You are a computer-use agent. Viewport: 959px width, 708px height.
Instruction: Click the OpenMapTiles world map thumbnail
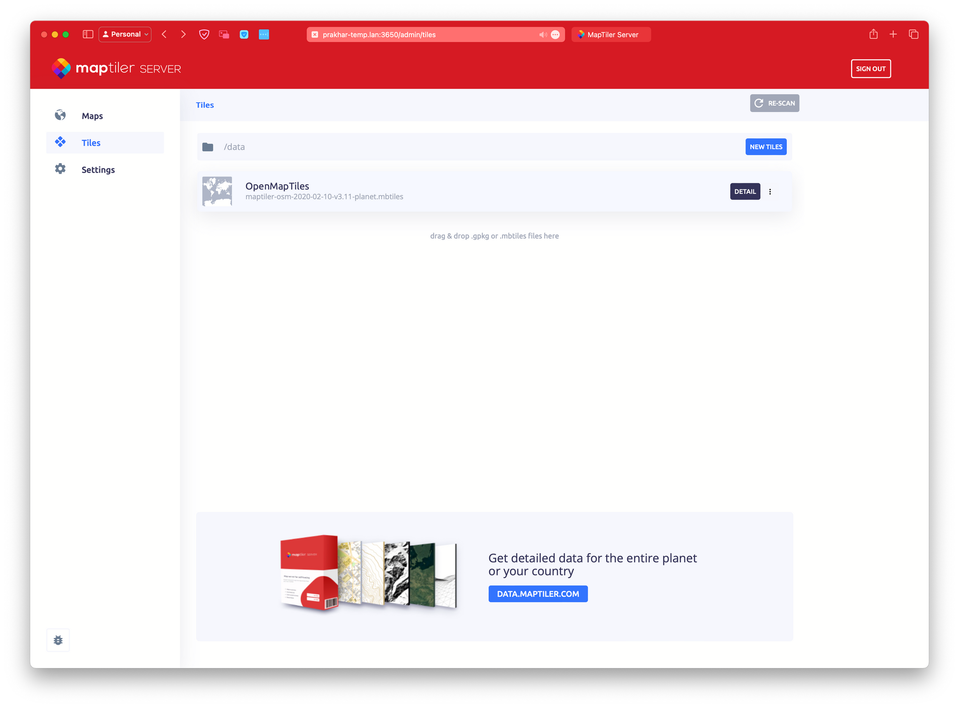(x=217, y=191)
